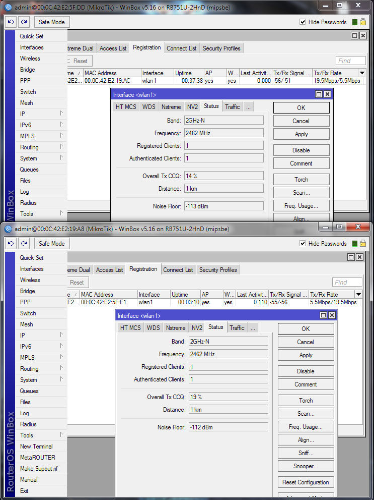Open Nstreme tab in bottom wlan1 dialog
374x500 pixels.
pyautogui.click(x=176, y=328)
